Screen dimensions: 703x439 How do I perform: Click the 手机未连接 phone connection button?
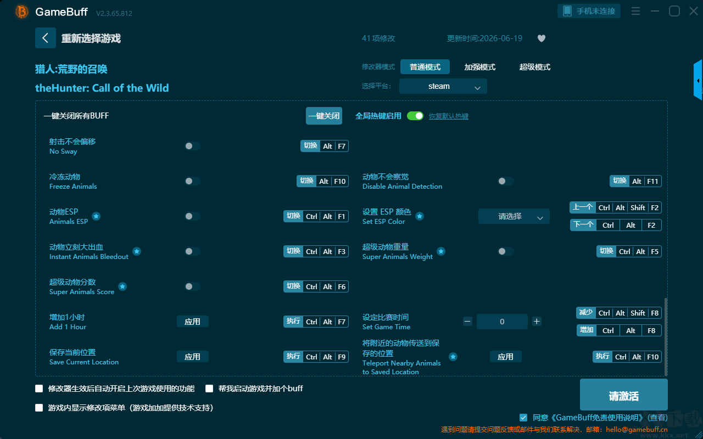(589, 11)
